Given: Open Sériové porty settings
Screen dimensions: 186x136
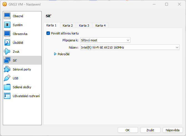Looking at the screenshot, I should pyautogui.click(x=22, y=69).
